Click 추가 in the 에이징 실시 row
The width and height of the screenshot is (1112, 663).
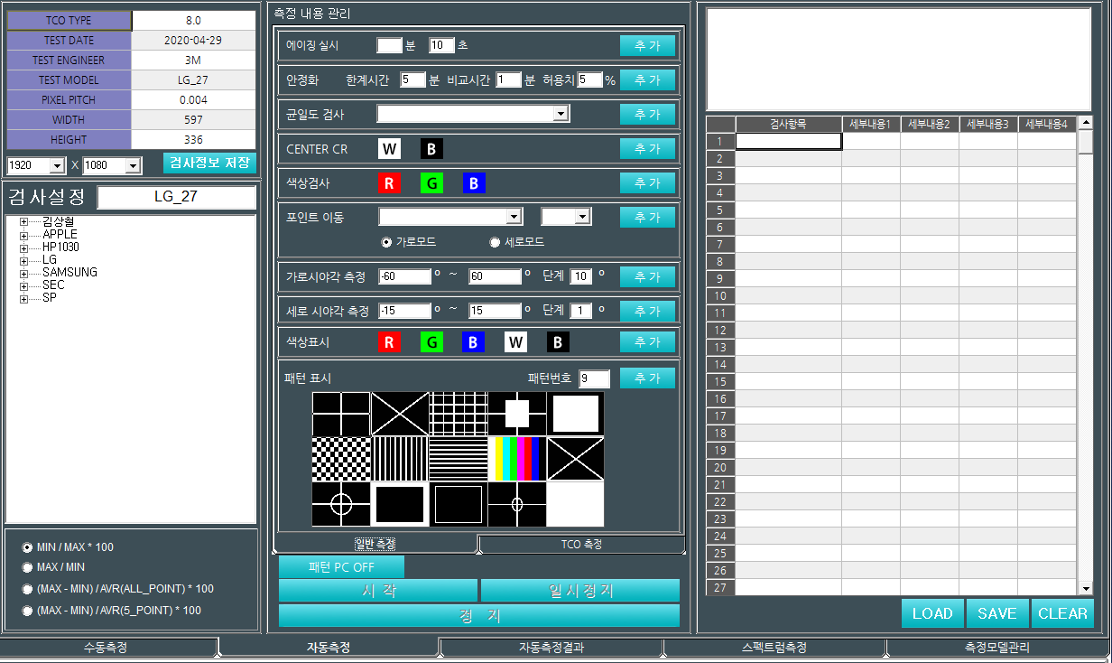click(647, 45)
